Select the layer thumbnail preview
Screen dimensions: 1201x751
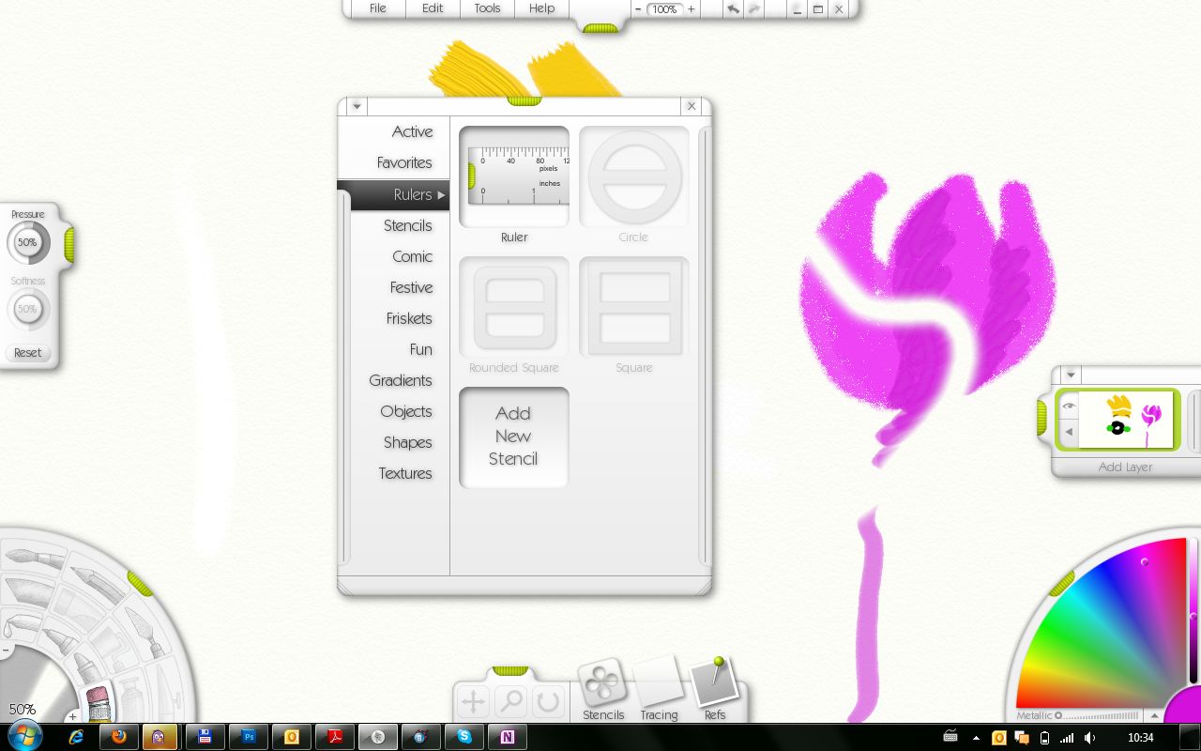point(1126,420)
